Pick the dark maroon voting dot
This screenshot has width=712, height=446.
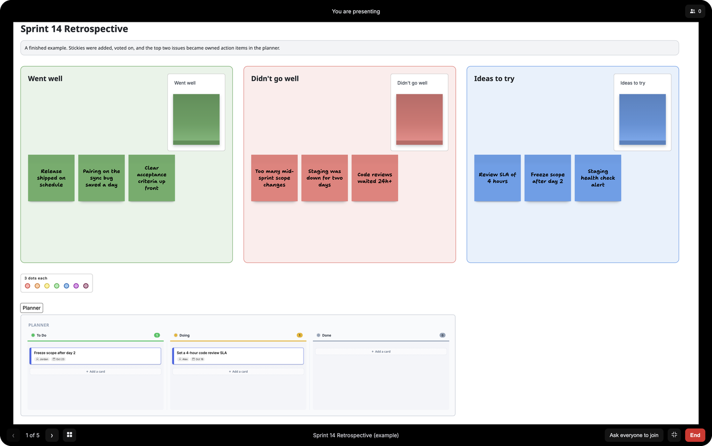pos(86,286)
